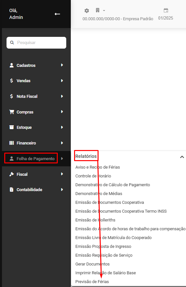Collapse the Relatórios section chevron

[182, 157]
